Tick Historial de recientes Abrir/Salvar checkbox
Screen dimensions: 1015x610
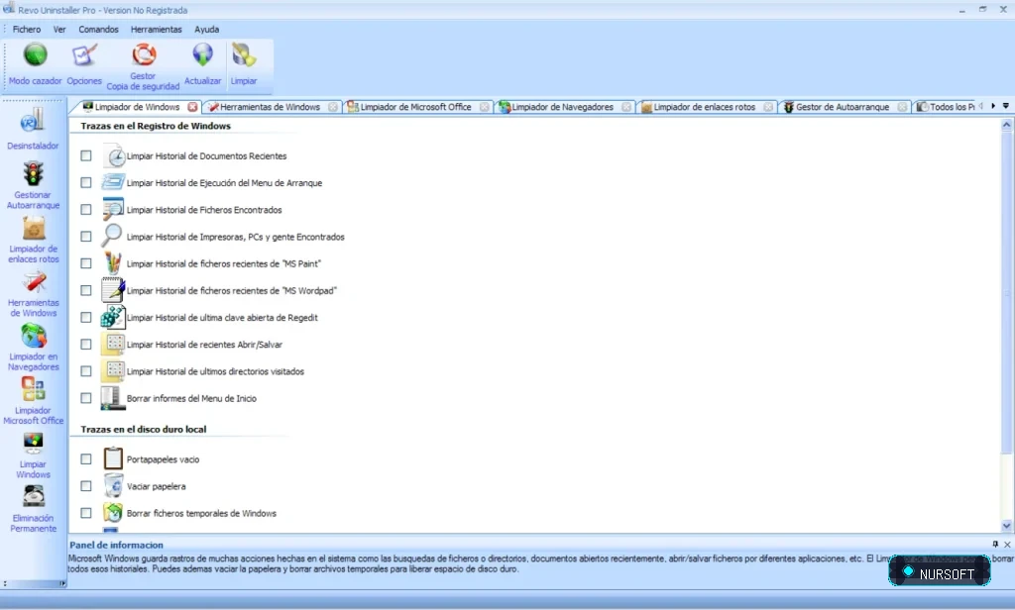[86, 345]
